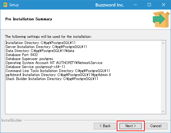Screen dimensions: 171x133
Task: Click the Database Superuser: postgres line
Action: coord(29,59)
